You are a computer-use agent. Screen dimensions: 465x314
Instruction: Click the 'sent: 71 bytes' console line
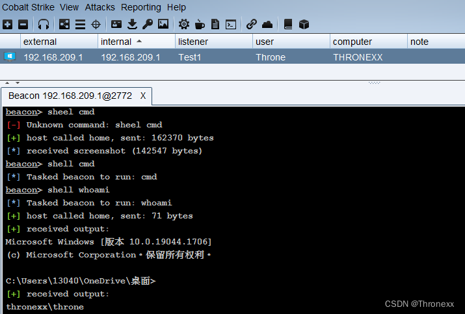click(100, 216)
